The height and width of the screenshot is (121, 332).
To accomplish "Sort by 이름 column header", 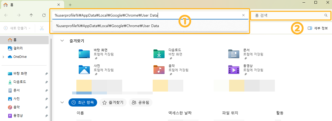I will pos(80,113).
